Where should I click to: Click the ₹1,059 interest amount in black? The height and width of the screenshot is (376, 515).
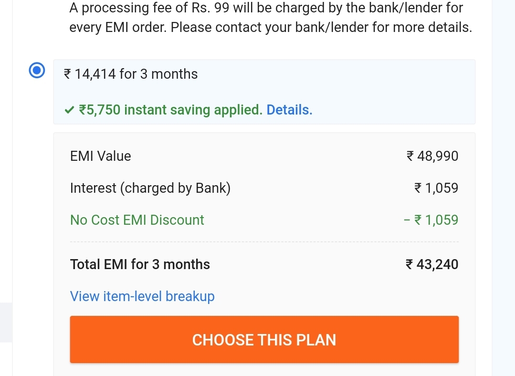click(x=436, y=188)
